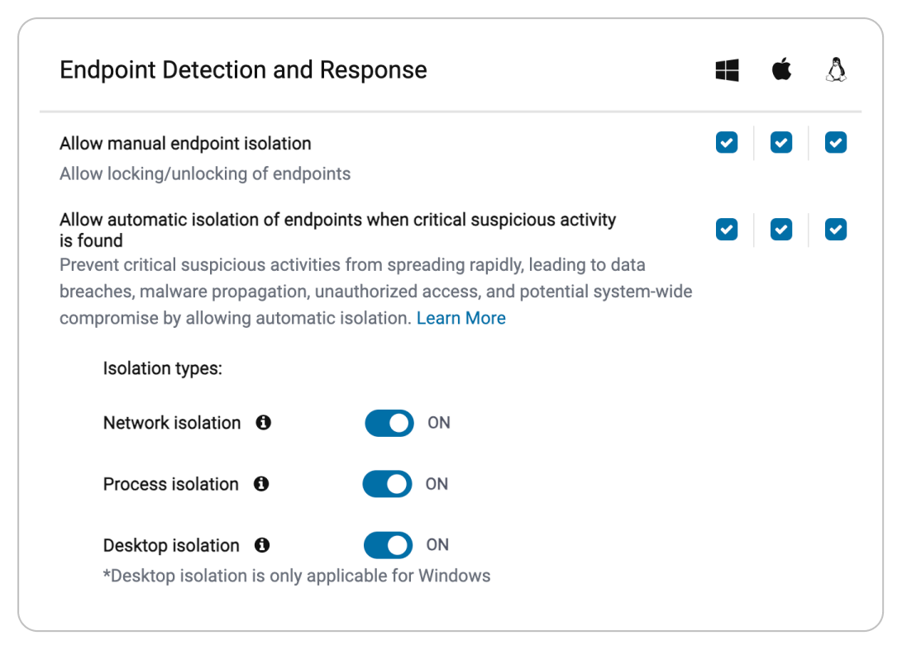Click the 'Process isolation' label text
Image resolution: width=902 pixels, height=650 pixels.
click(171, 484)
